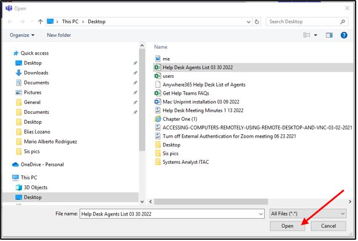Select the OneDrive cloud icon
The width and height of the screenshot is (358, 241).
[x=16, y=164]
